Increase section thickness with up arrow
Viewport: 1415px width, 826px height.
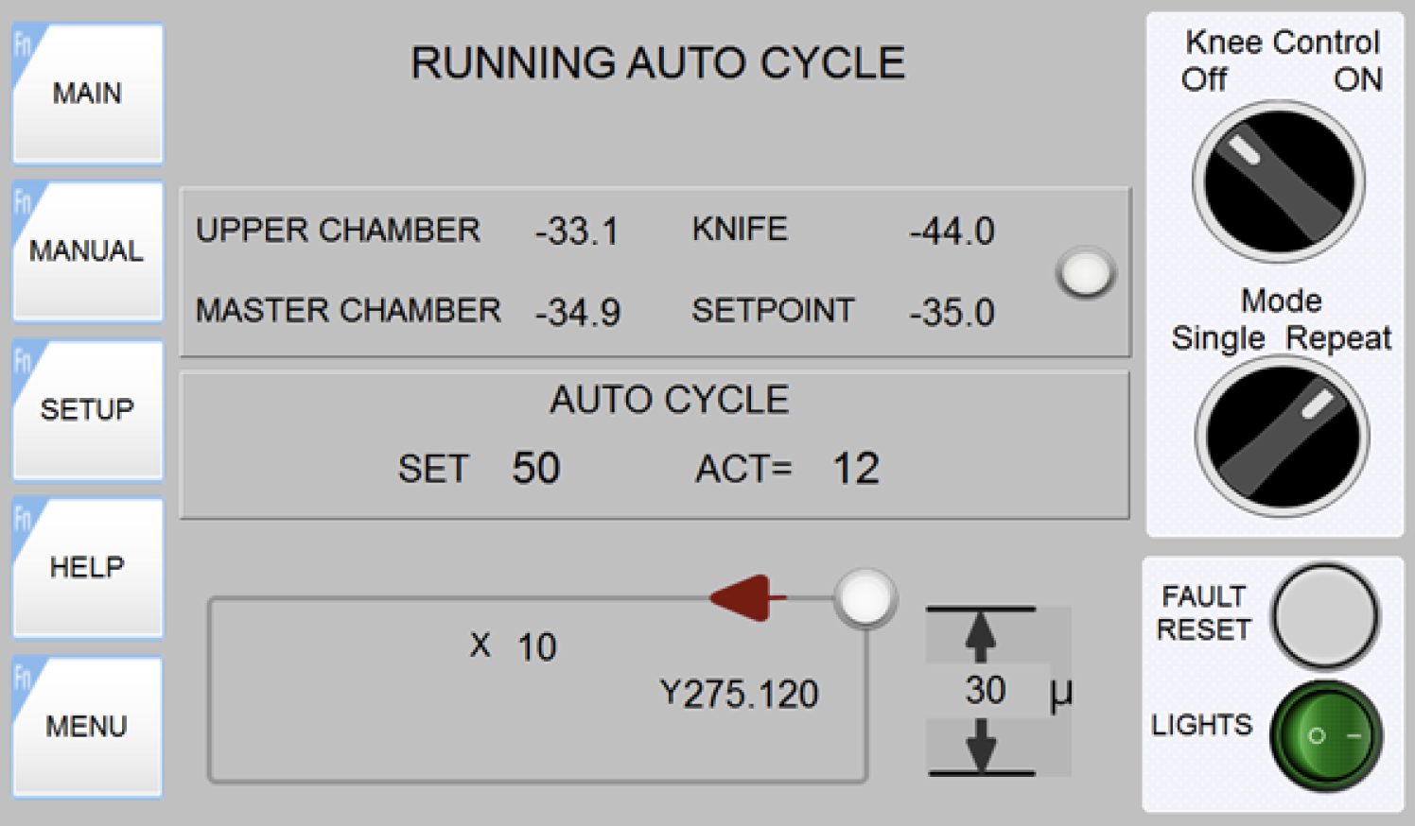981,635
